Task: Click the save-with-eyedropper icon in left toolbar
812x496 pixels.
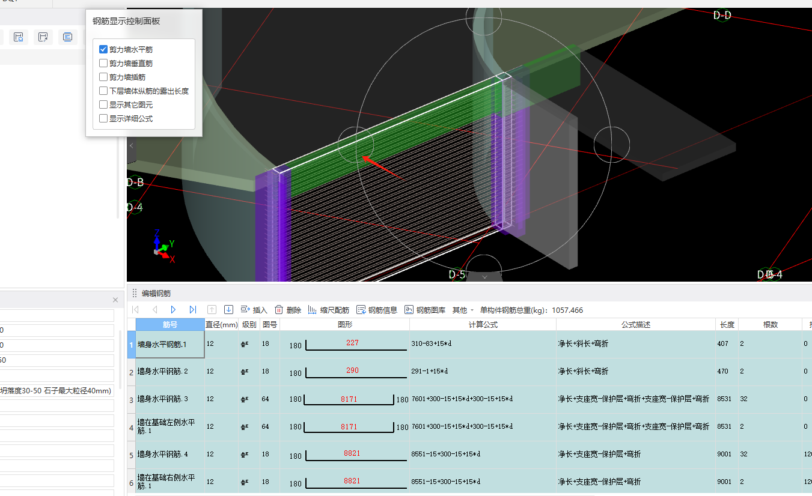Action: point(43,37)
